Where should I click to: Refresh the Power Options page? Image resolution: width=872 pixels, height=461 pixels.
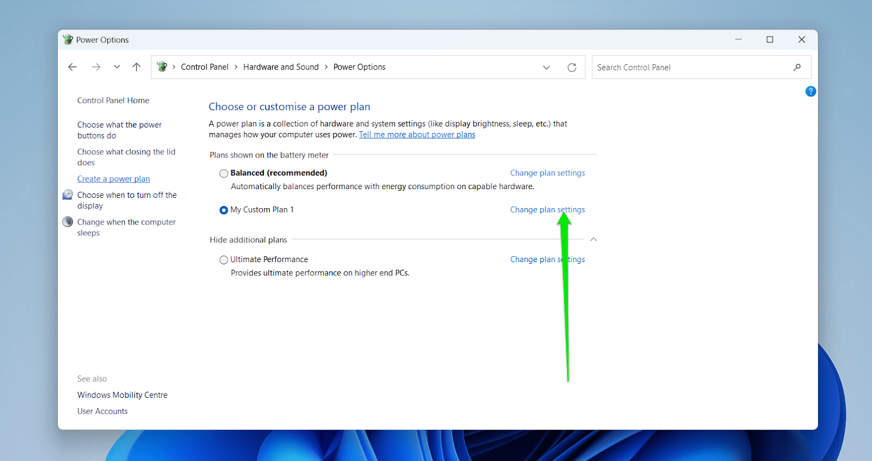[x=572, y=68]
